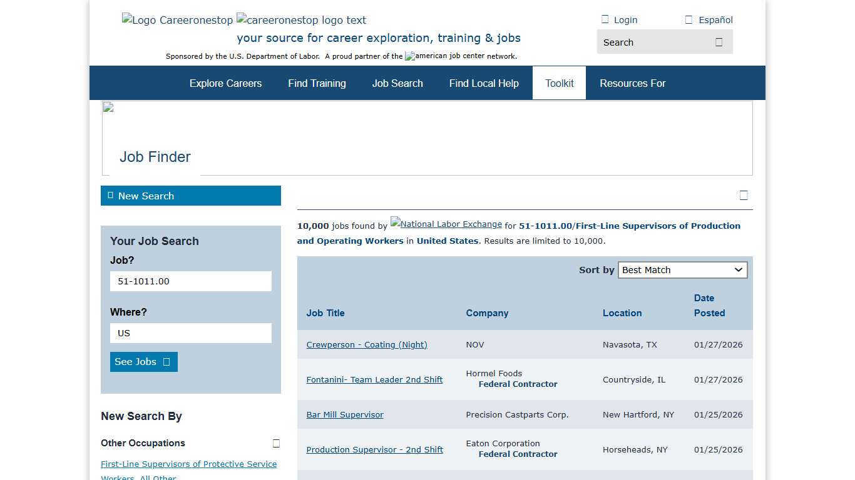Open the Explore Careers section
855x480 pixels.
[225, 82]
